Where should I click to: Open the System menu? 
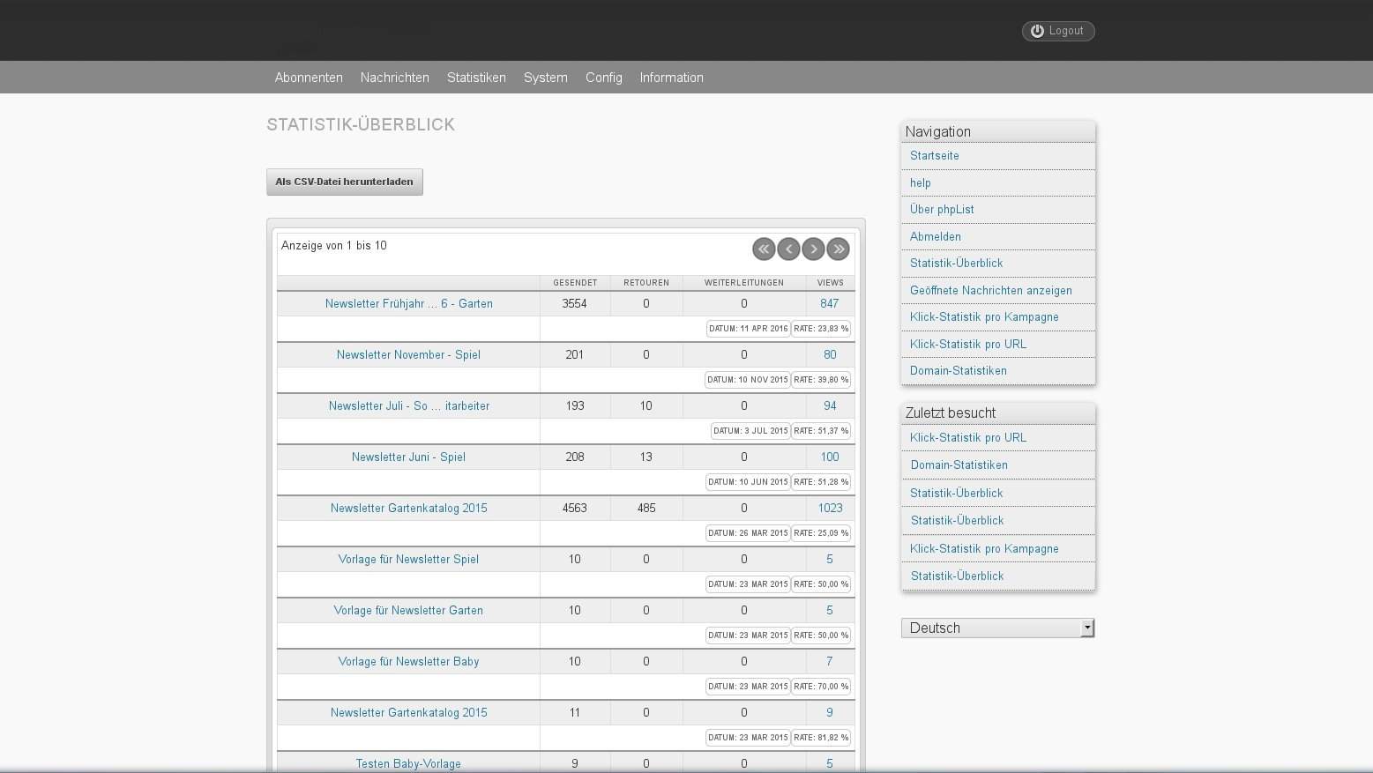tap(545, 78)
